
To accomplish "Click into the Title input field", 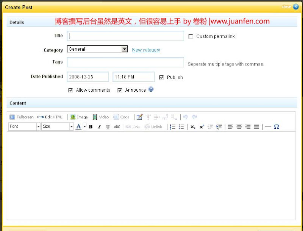I will pyautogui.click(x=125, y=36).
